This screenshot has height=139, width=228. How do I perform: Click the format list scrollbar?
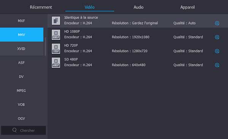click(45, 47)
